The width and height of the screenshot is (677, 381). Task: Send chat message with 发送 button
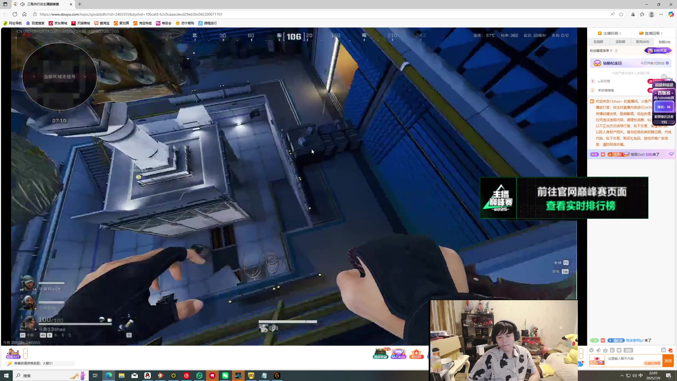point(668,361)
